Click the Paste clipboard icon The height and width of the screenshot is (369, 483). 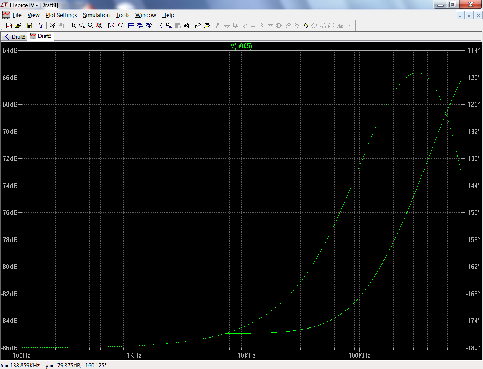pos(178,25)
